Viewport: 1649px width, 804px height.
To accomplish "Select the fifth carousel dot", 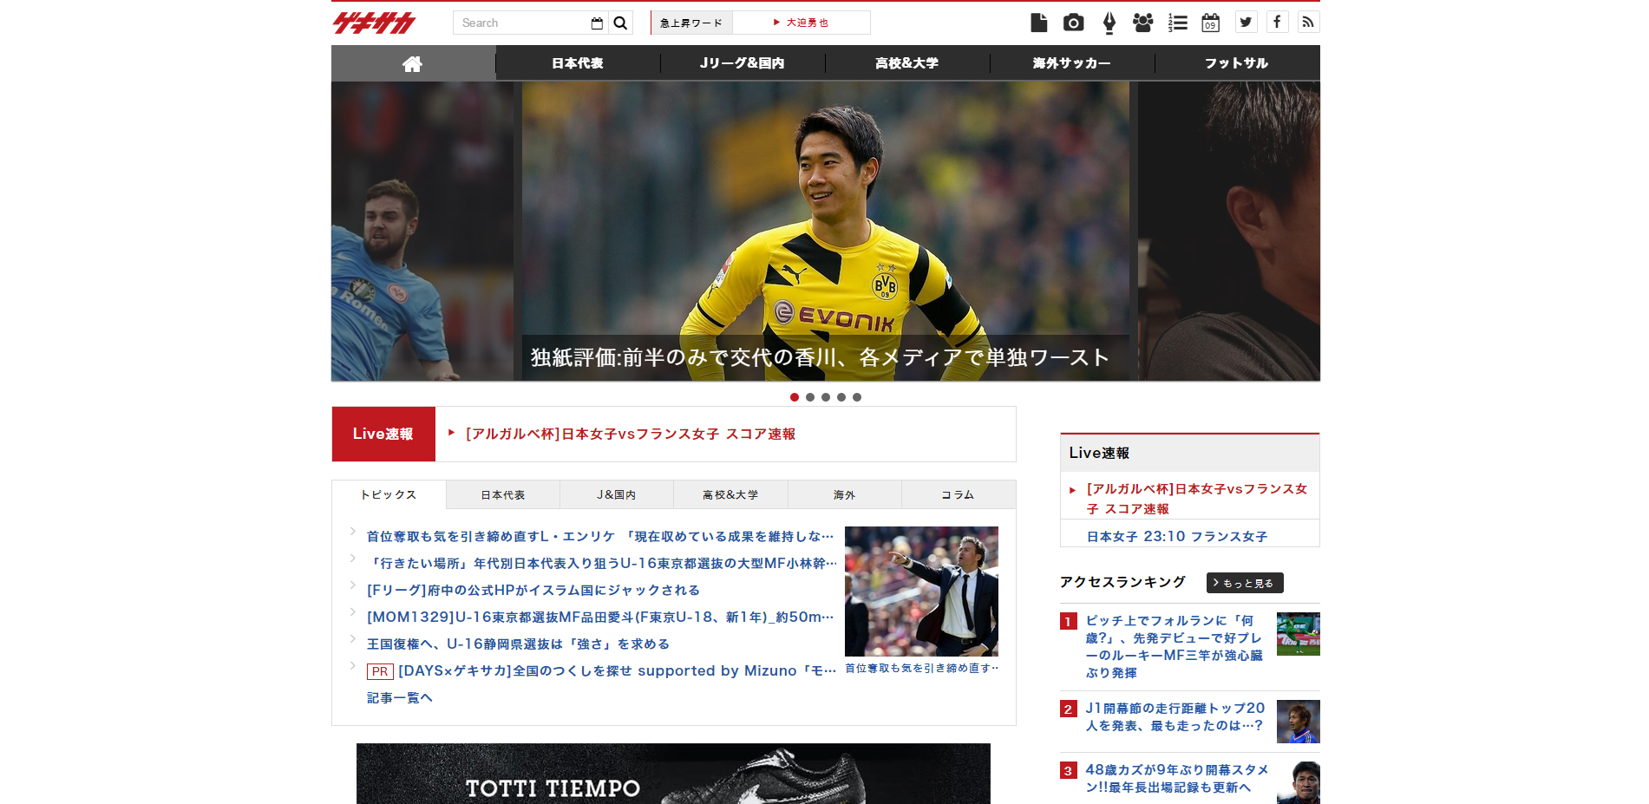I will pyautogui.click(x=857, y=397).
